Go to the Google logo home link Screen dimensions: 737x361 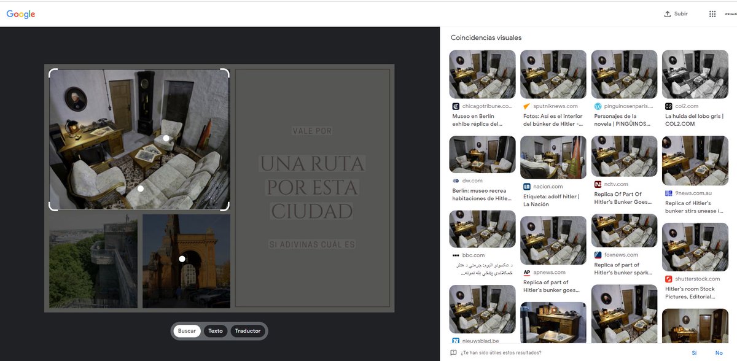coord(21,14)
